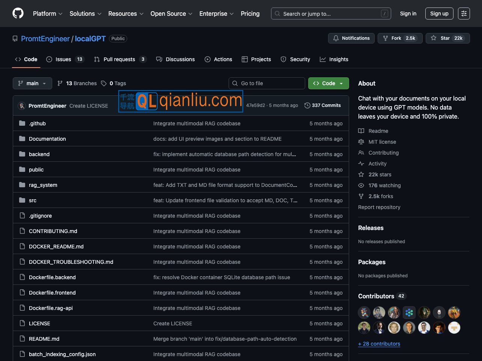Screen dimensions: 482x361
Task: Open the 337 Commits history
Action: [322, 105]
